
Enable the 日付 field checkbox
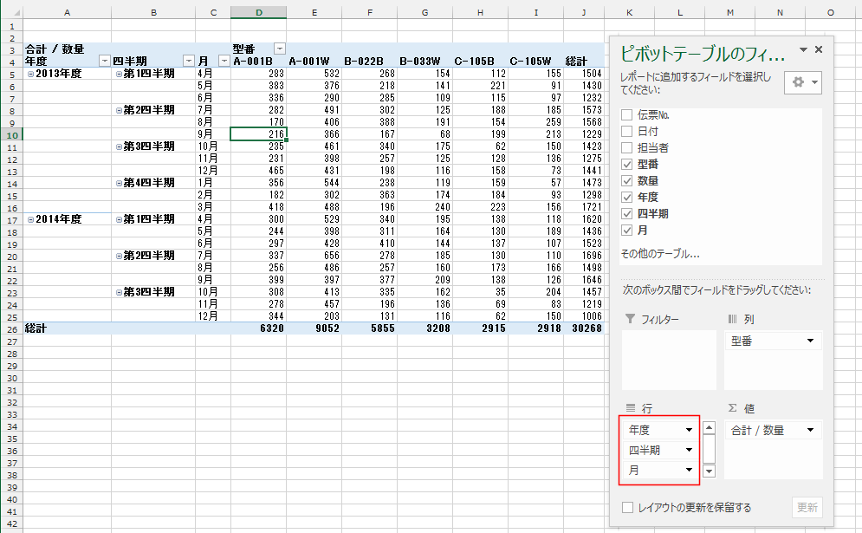[x=627, y=131]
